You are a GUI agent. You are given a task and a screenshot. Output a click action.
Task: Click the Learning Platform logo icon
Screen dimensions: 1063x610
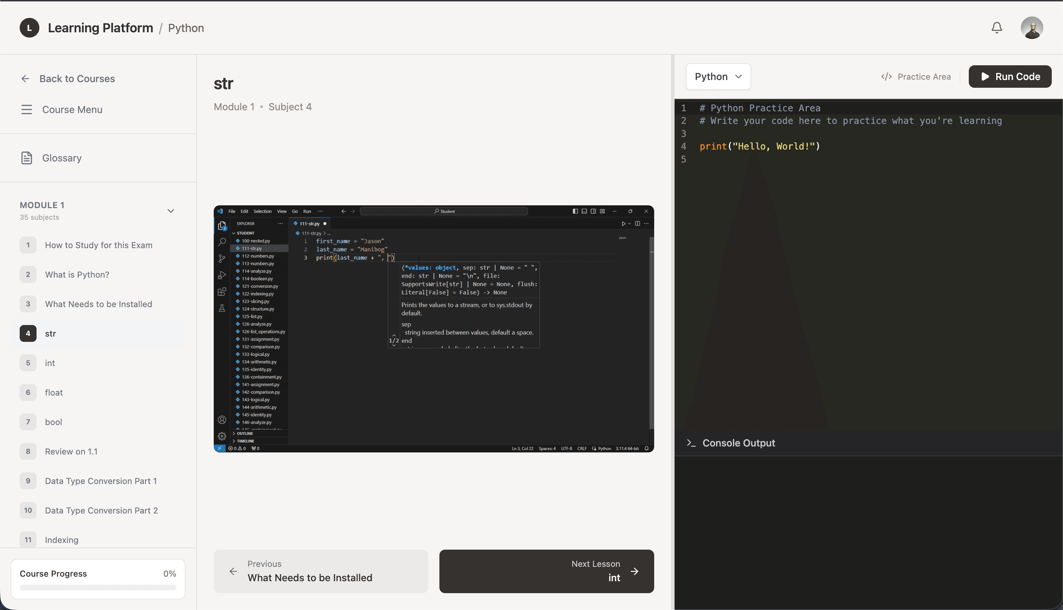[x=30, y=28]
